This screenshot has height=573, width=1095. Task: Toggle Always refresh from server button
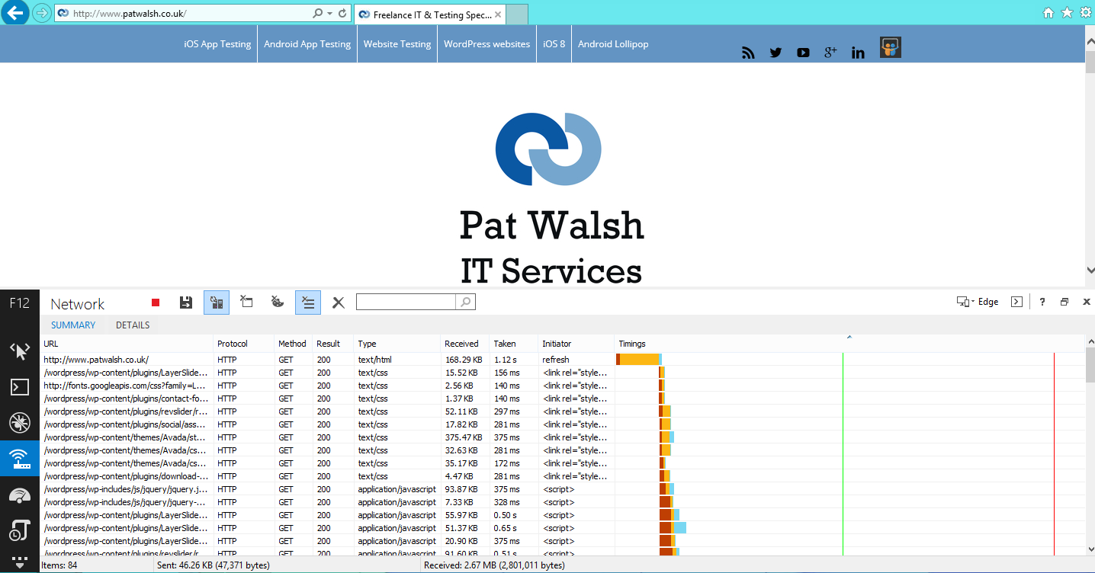point(217,303)
